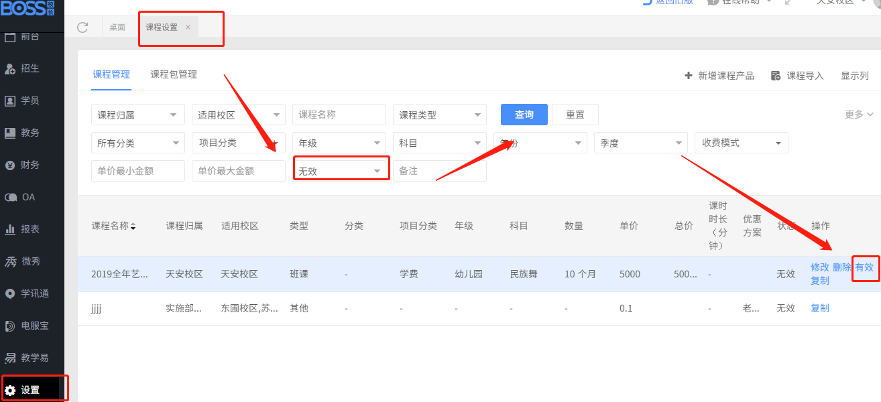Switch to 课程包管理 tab
Screen dimensions: 881x402
pos(174,74)
